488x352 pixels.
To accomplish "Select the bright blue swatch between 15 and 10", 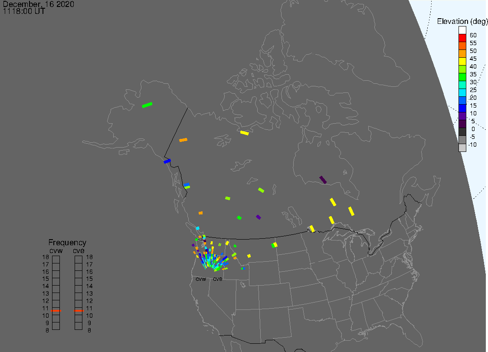I will tap(462, 108).
